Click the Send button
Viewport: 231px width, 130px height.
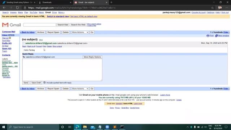point(26,83)
